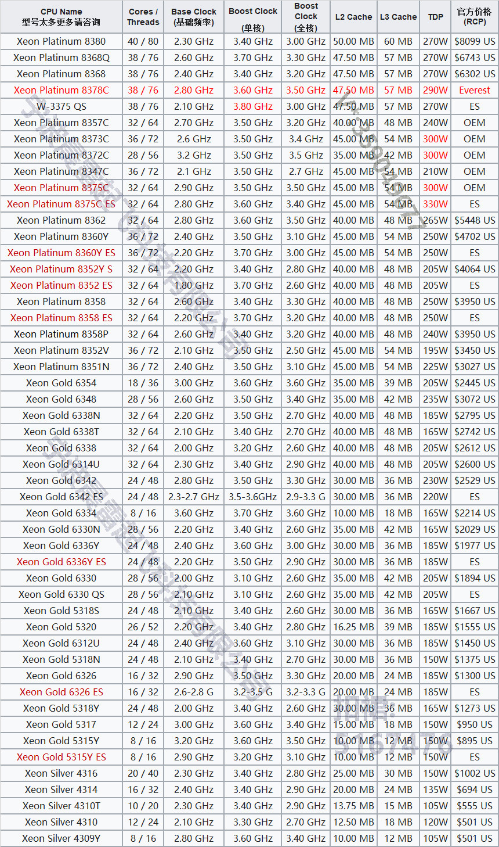Select the "Xeon Gold 5318S" name cell
499x847 pixels.
point(61,611)
